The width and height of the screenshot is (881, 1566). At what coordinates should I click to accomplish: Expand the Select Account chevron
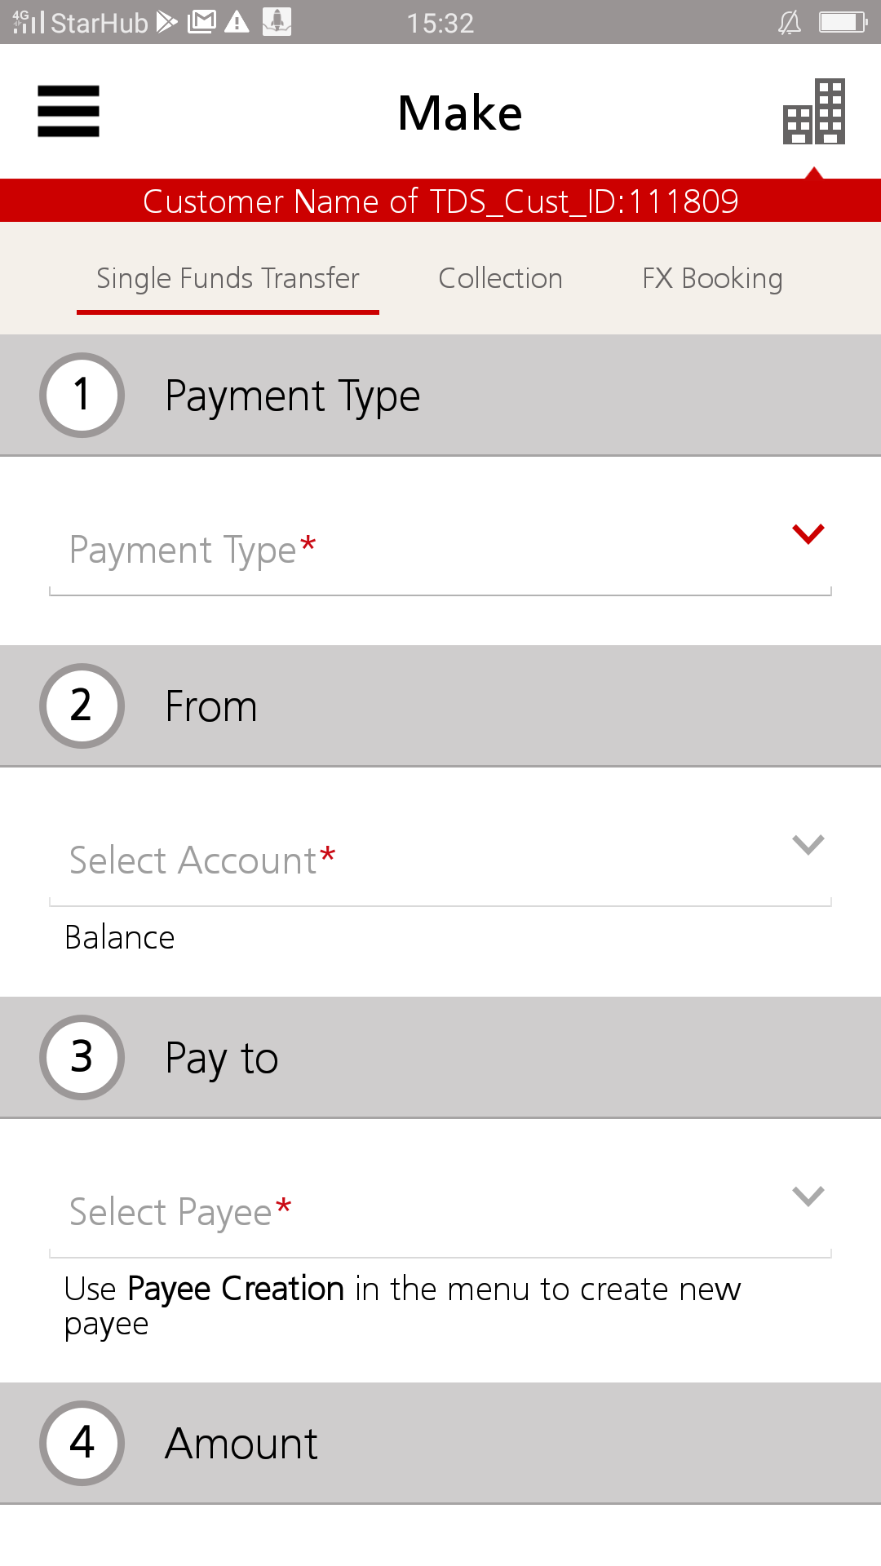coord(808,844)
